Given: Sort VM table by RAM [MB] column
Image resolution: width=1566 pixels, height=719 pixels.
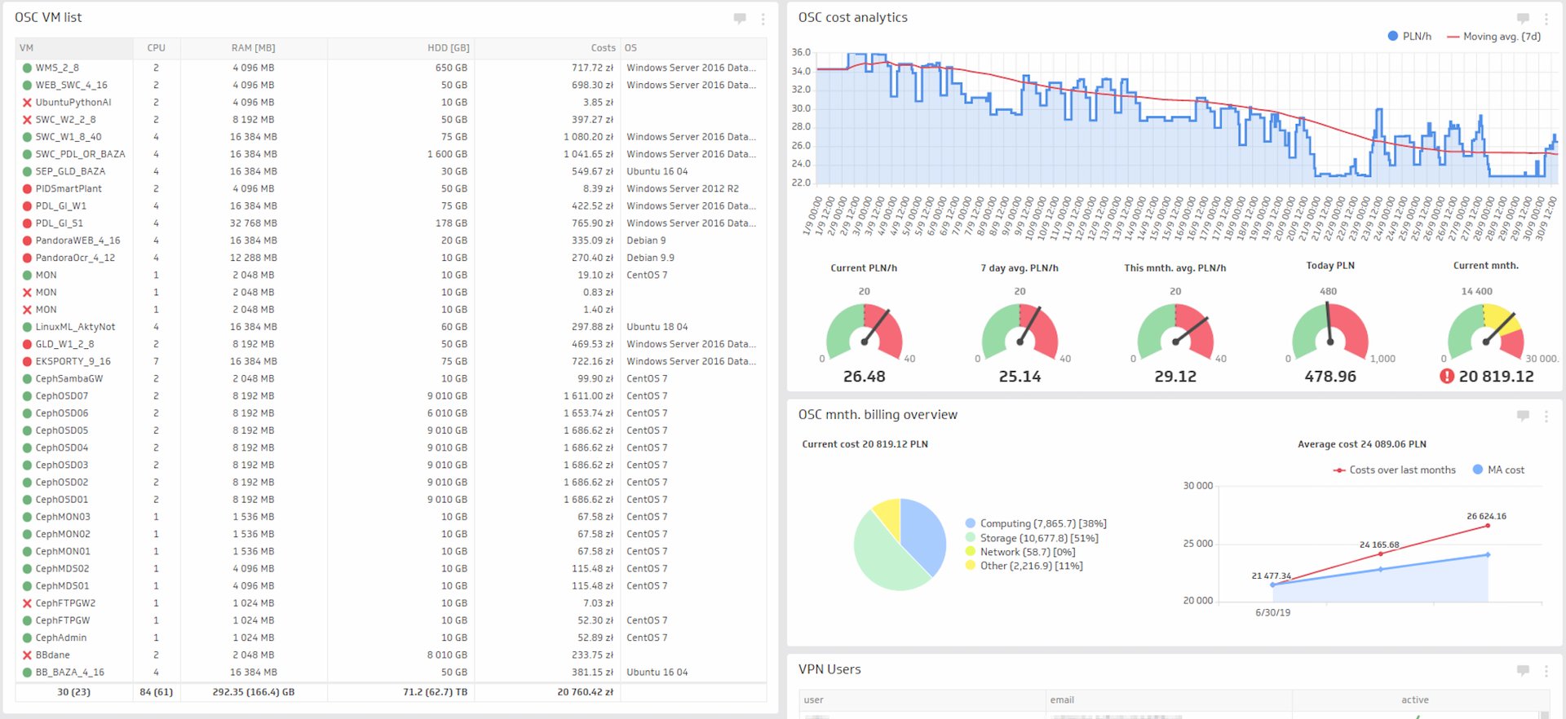Looking at the screenshot, I should [253, 48].
